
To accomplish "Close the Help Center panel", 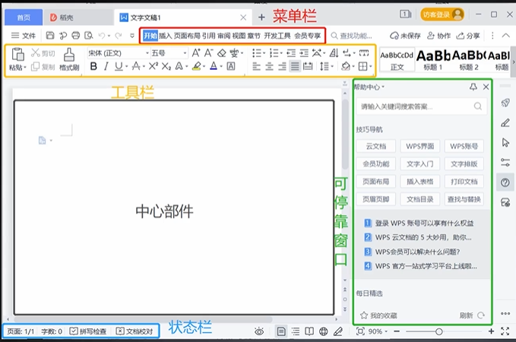I will [x=486, y=87].
